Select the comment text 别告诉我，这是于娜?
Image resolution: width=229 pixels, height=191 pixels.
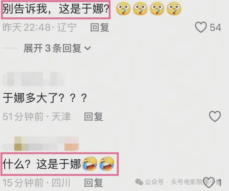point(56,9)
